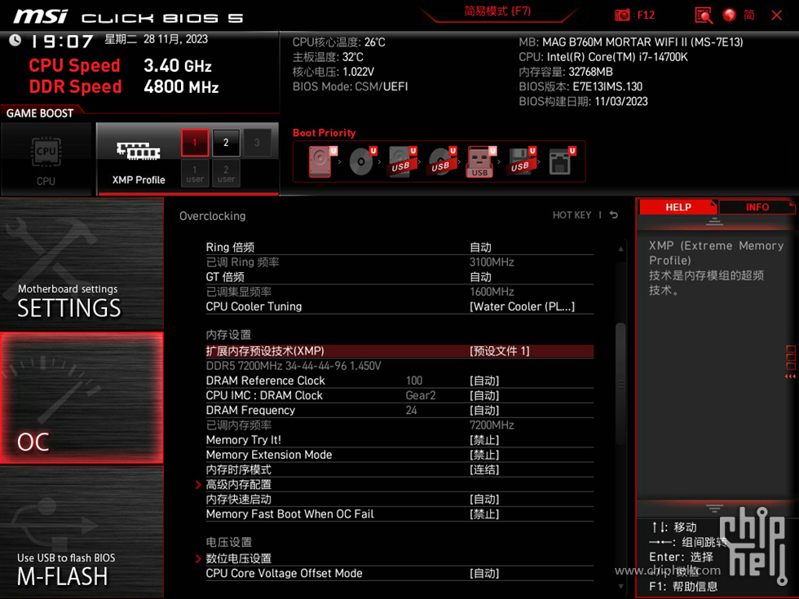Open the OC section in sidebar
The width and height of the screenshot is (799, 599).
pos(82,398)
